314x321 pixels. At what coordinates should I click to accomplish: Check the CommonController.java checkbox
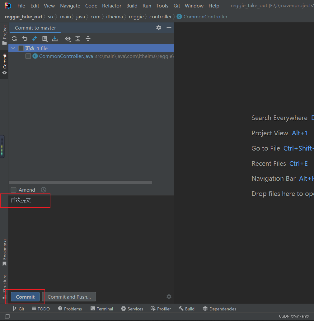tap(28, 56)
